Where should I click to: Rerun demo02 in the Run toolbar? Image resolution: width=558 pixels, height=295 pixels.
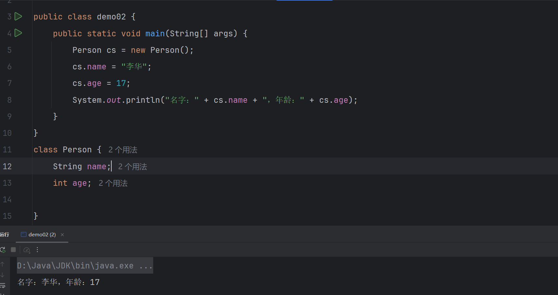[x=3, y=250]
